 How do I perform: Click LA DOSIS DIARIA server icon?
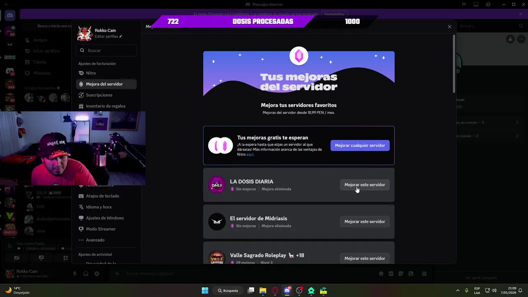coord(217,185)
